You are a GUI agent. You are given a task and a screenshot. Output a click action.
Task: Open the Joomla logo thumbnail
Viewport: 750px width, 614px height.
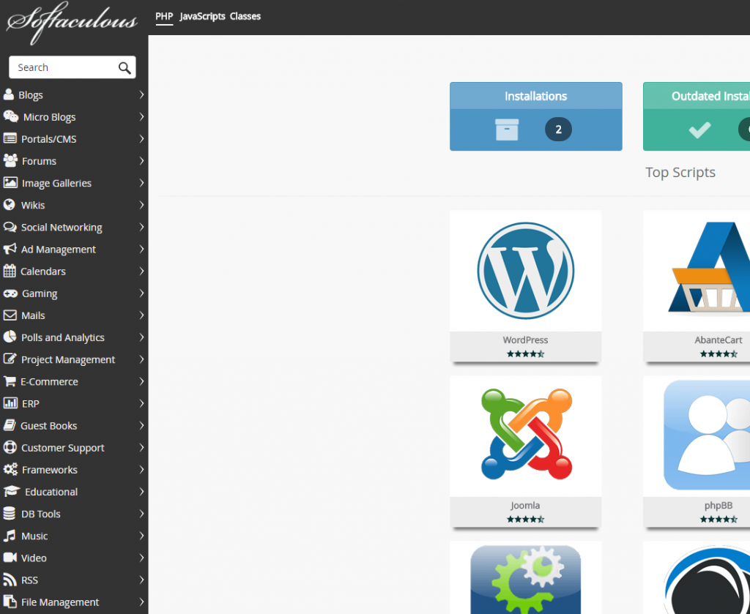[526, 435]
